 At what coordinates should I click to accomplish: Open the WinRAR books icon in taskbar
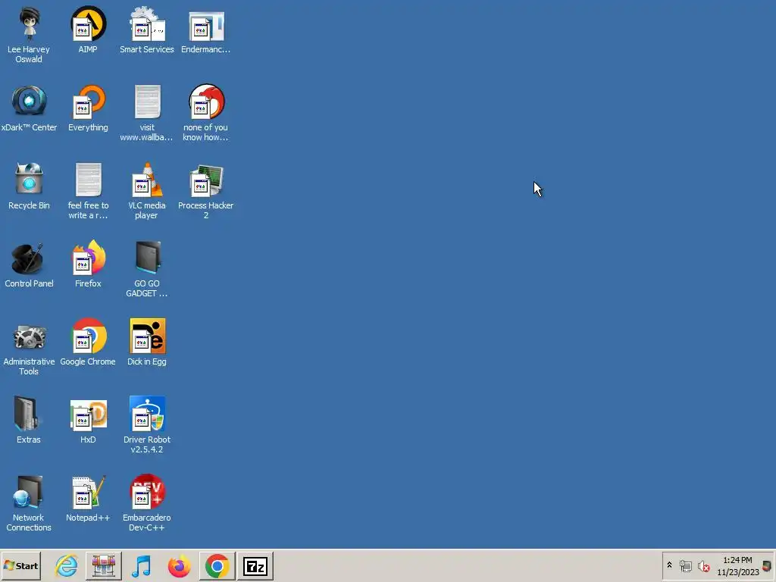click(103, 565)
